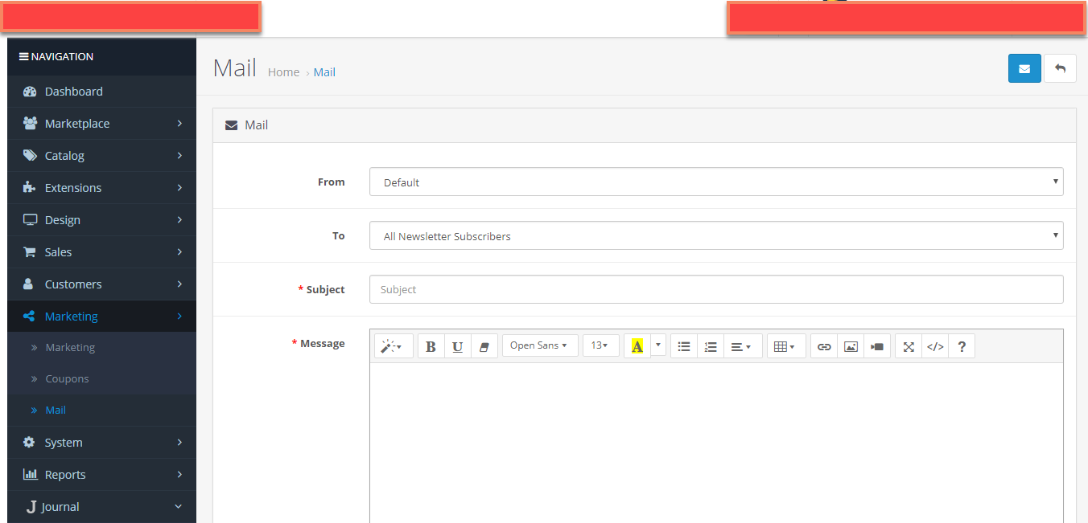
Task: Click the Insert Picture icon
Action: pos(851,346)
